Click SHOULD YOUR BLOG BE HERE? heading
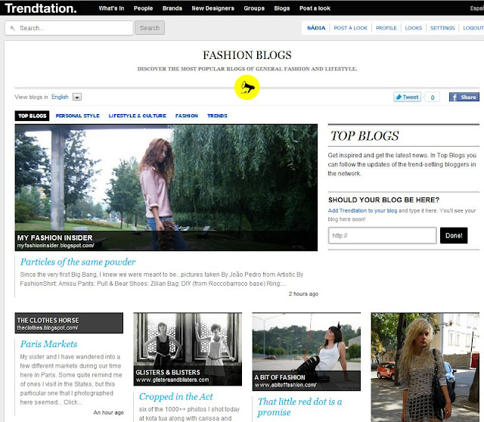The height and width of the screenshot is (422, 484). click(x=383, y=200)
